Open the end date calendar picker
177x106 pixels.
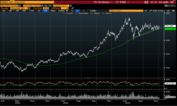[42, 6]
